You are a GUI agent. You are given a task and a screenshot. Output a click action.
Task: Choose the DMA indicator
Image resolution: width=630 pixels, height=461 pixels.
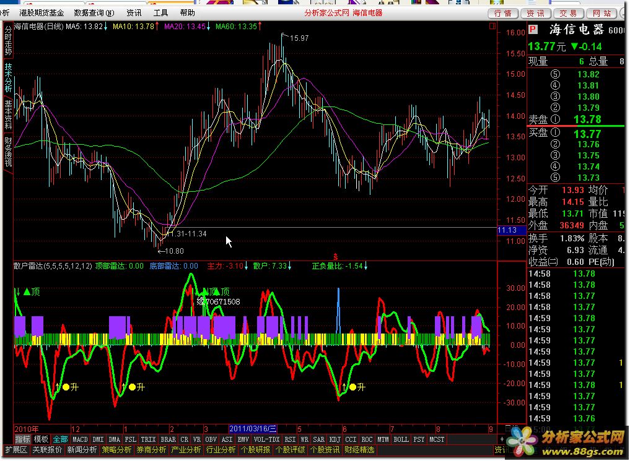coord(115,439)
